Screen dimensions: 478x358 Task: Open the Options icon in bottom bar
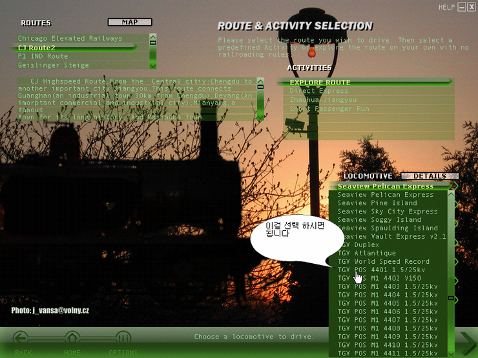click(x=123, y=339)
